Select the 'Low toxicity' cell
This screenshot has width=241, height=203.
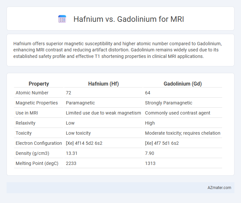(78, 133)
